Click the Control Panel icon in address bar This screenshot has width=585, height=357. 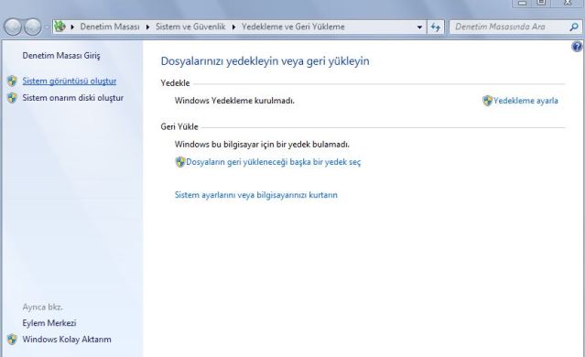pyautogui.click(x=60, y=27)
